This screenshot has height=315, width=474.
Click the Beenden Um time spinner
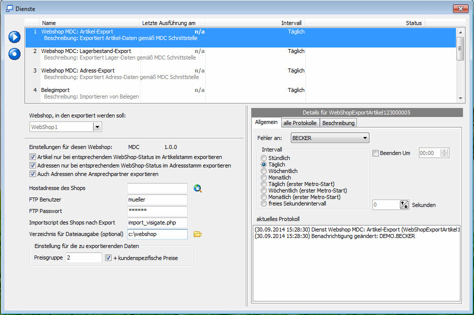tap(444, 153)
